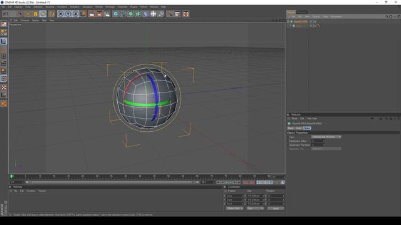Click the purple deformer icon
Screen dimensions: 401x225
(146, 14)
